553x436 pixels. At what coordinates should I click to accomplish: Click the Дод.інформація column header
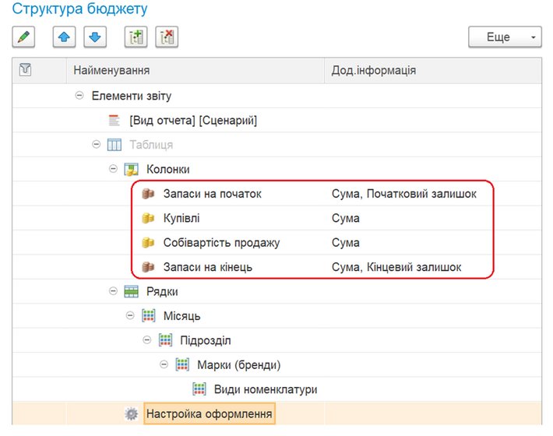pos(374,70)
